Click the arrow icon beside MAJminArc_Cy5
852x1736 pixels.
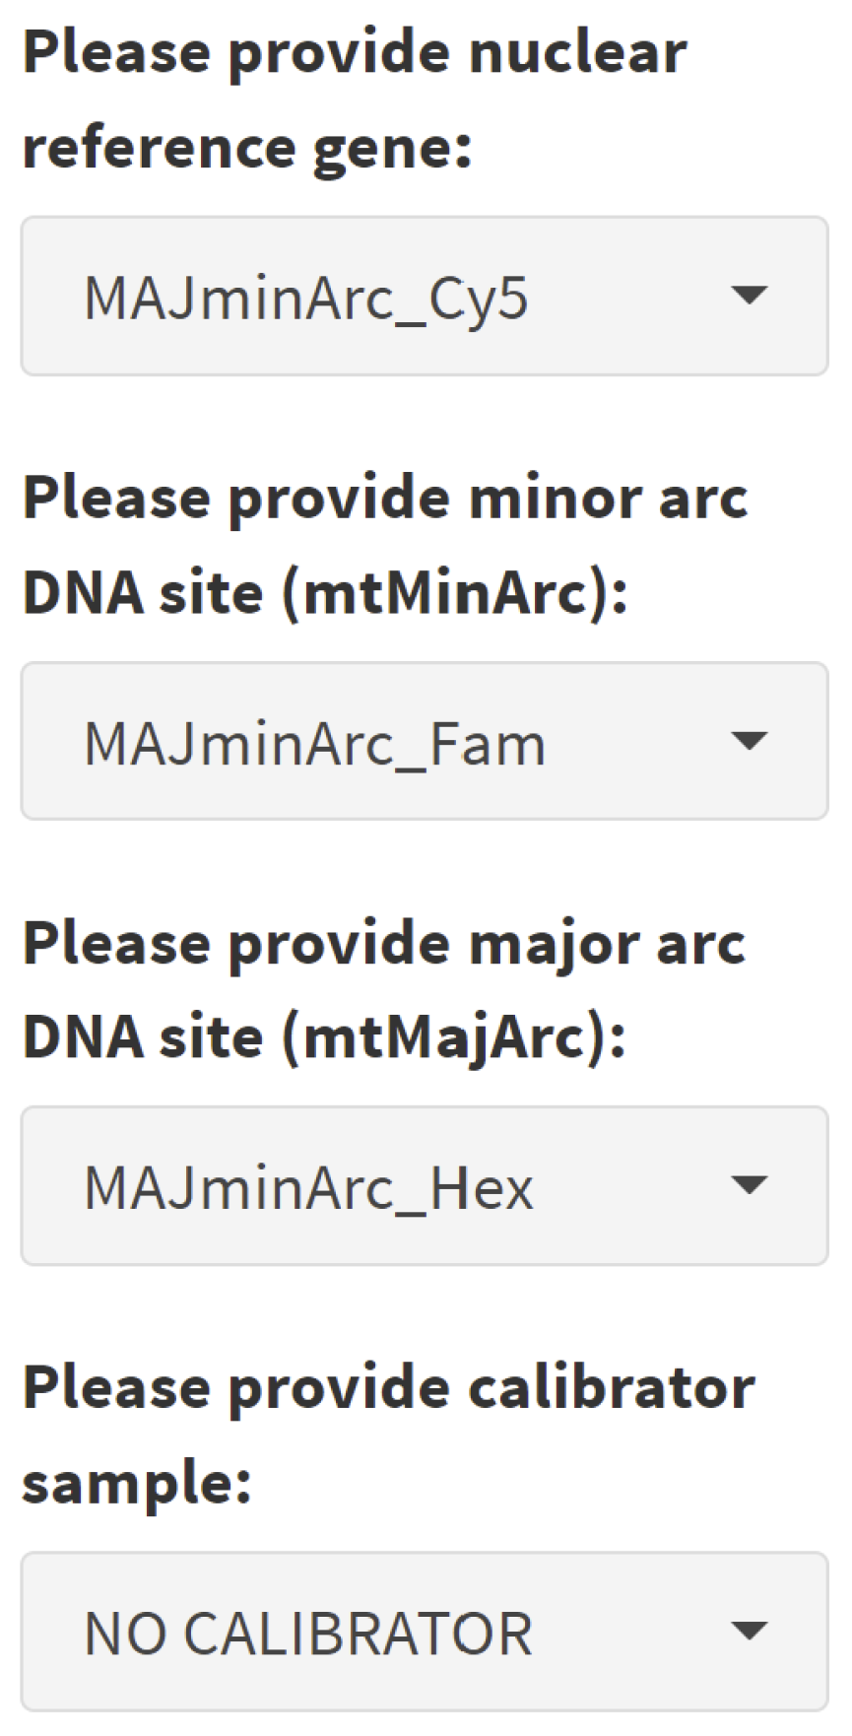click(x=750, y=295)
